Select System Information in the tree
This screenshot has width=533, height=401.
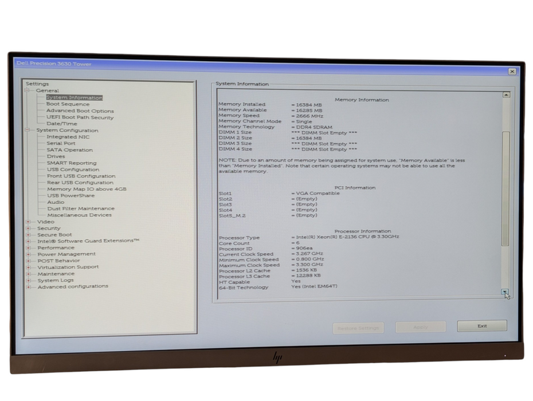click(74, 97)
